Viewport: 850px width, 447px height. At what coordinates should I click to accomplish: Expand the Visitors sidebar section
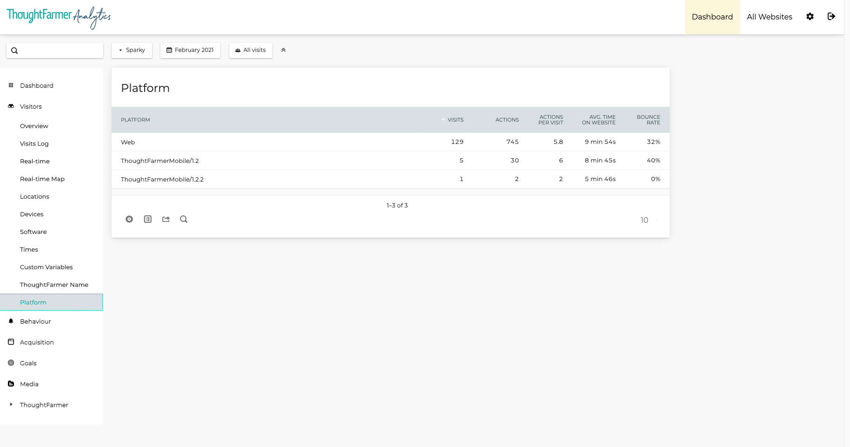(x=31, y=107)
